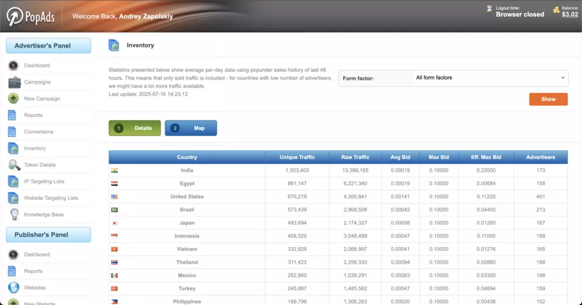Sort by Eff. Max Bid column header
This screenshot has width=582, height=305.
[x=486, y=157]
